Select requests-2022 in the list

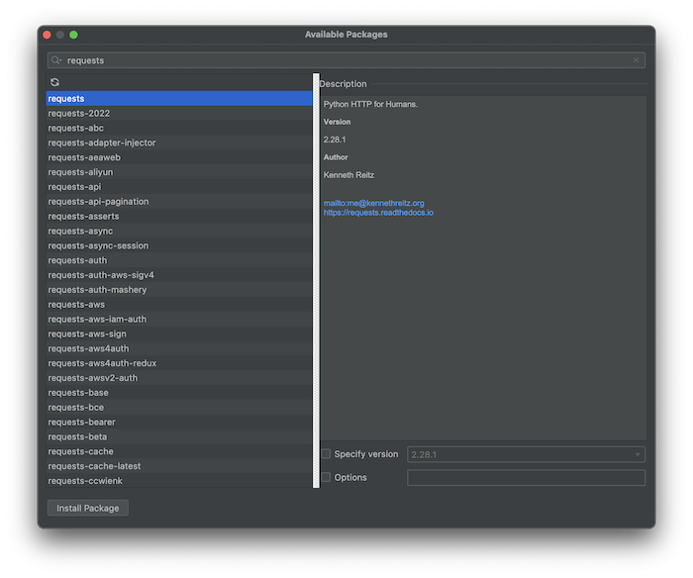click(x=179, y=113)
